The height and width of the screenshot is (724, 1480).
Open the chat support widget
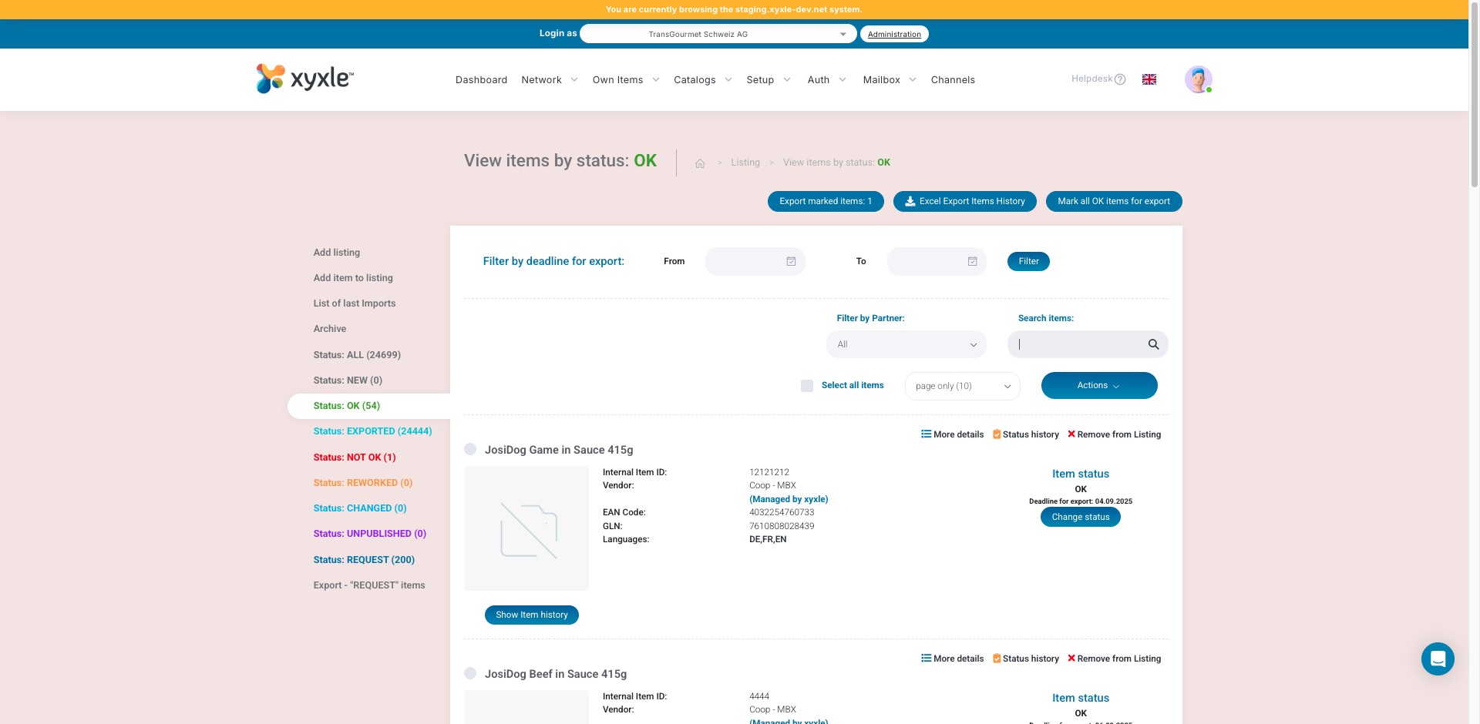pyautogui.click(x=1438, y=659)
